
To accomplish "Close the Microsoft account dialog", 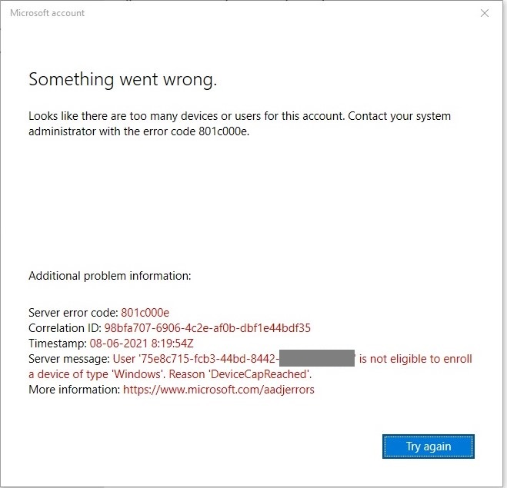I will coord(485,13).
